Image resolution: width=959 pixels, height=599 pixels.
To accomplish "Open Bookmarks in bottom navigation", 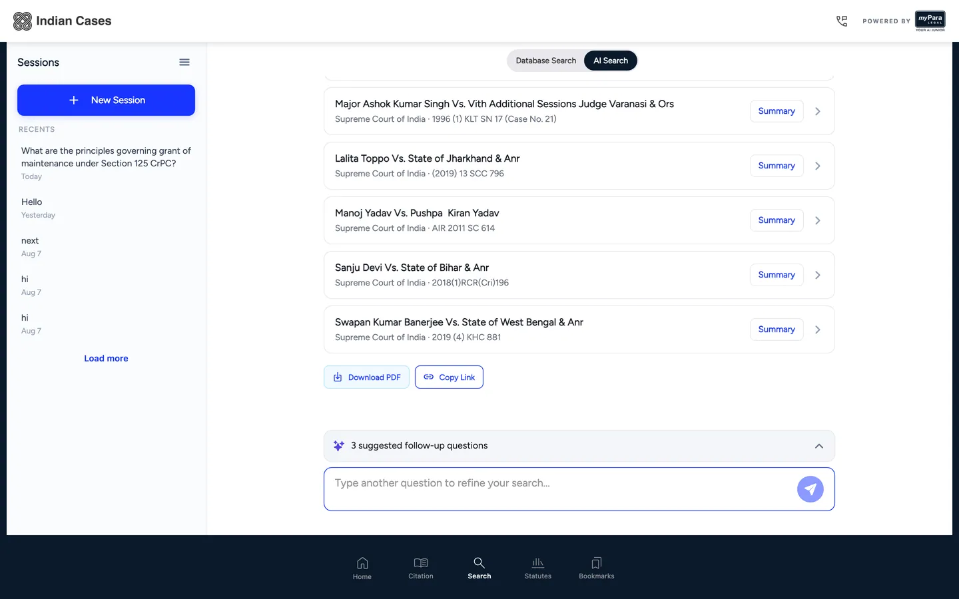I will point(597,568).
